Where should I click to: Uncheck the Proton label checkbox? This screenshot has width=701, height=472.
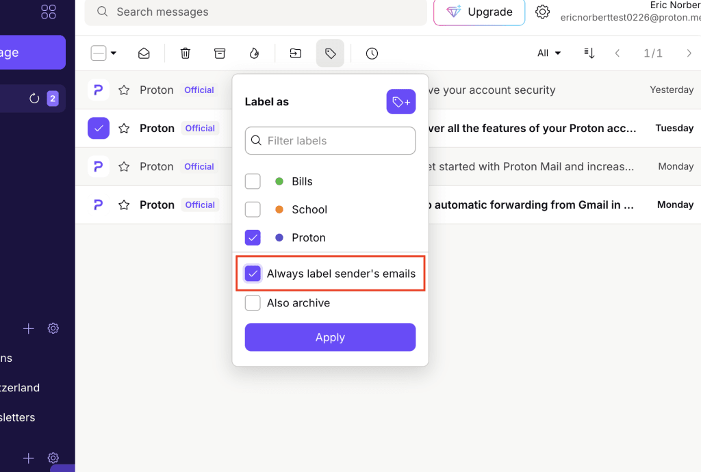pyautogui.click(x=253, y=237)
